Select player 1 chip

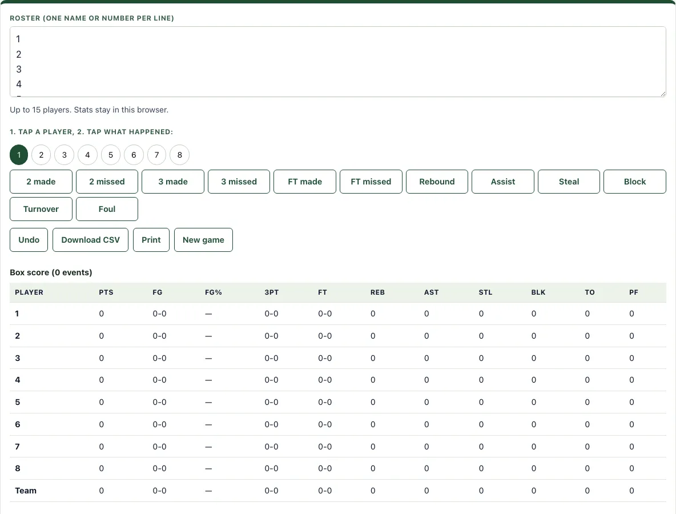[x=19, y=155]
